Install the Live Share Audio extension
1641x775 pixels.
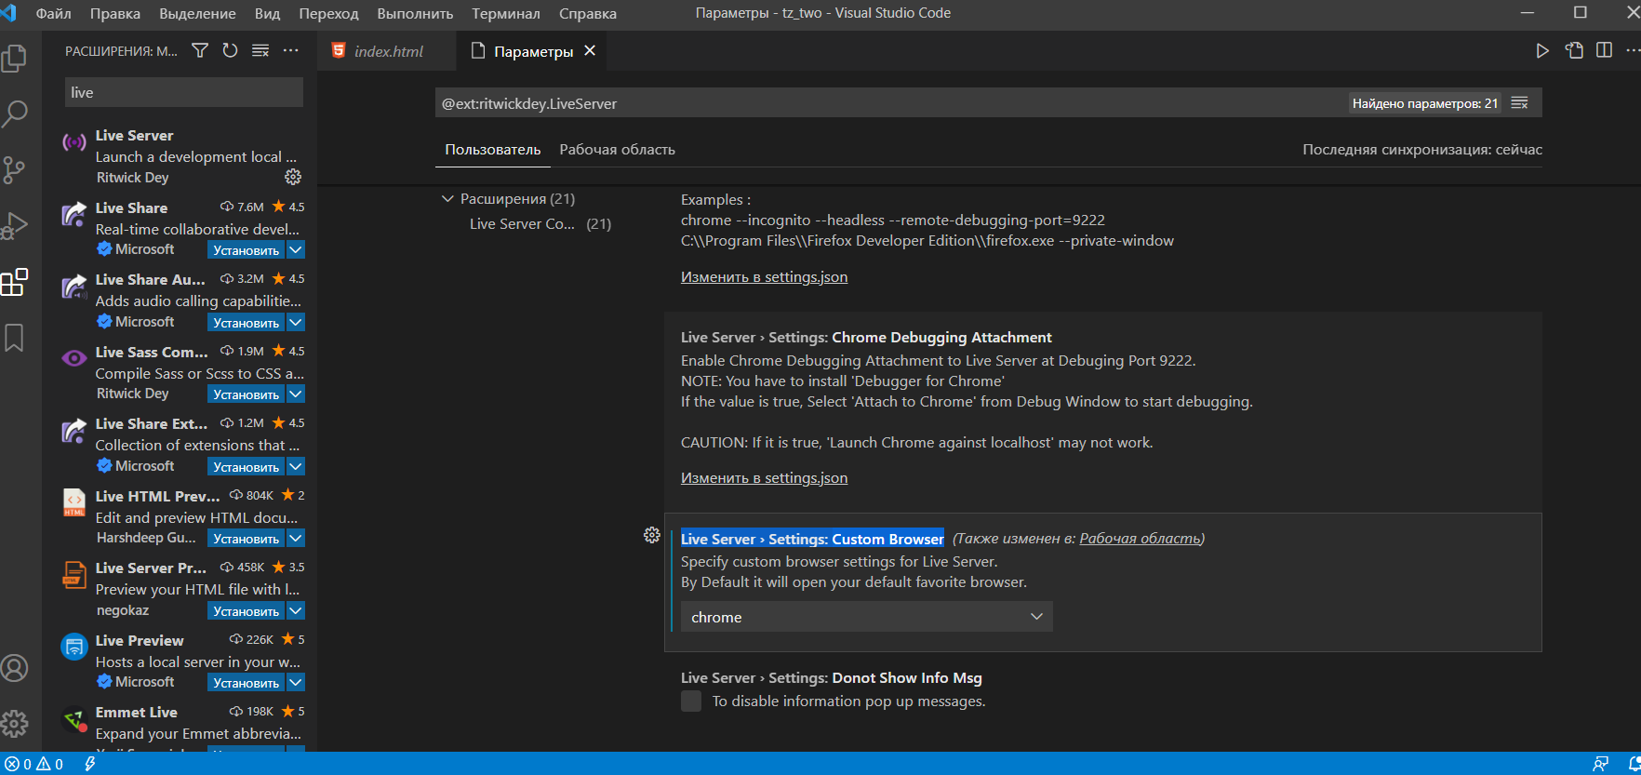246,322
